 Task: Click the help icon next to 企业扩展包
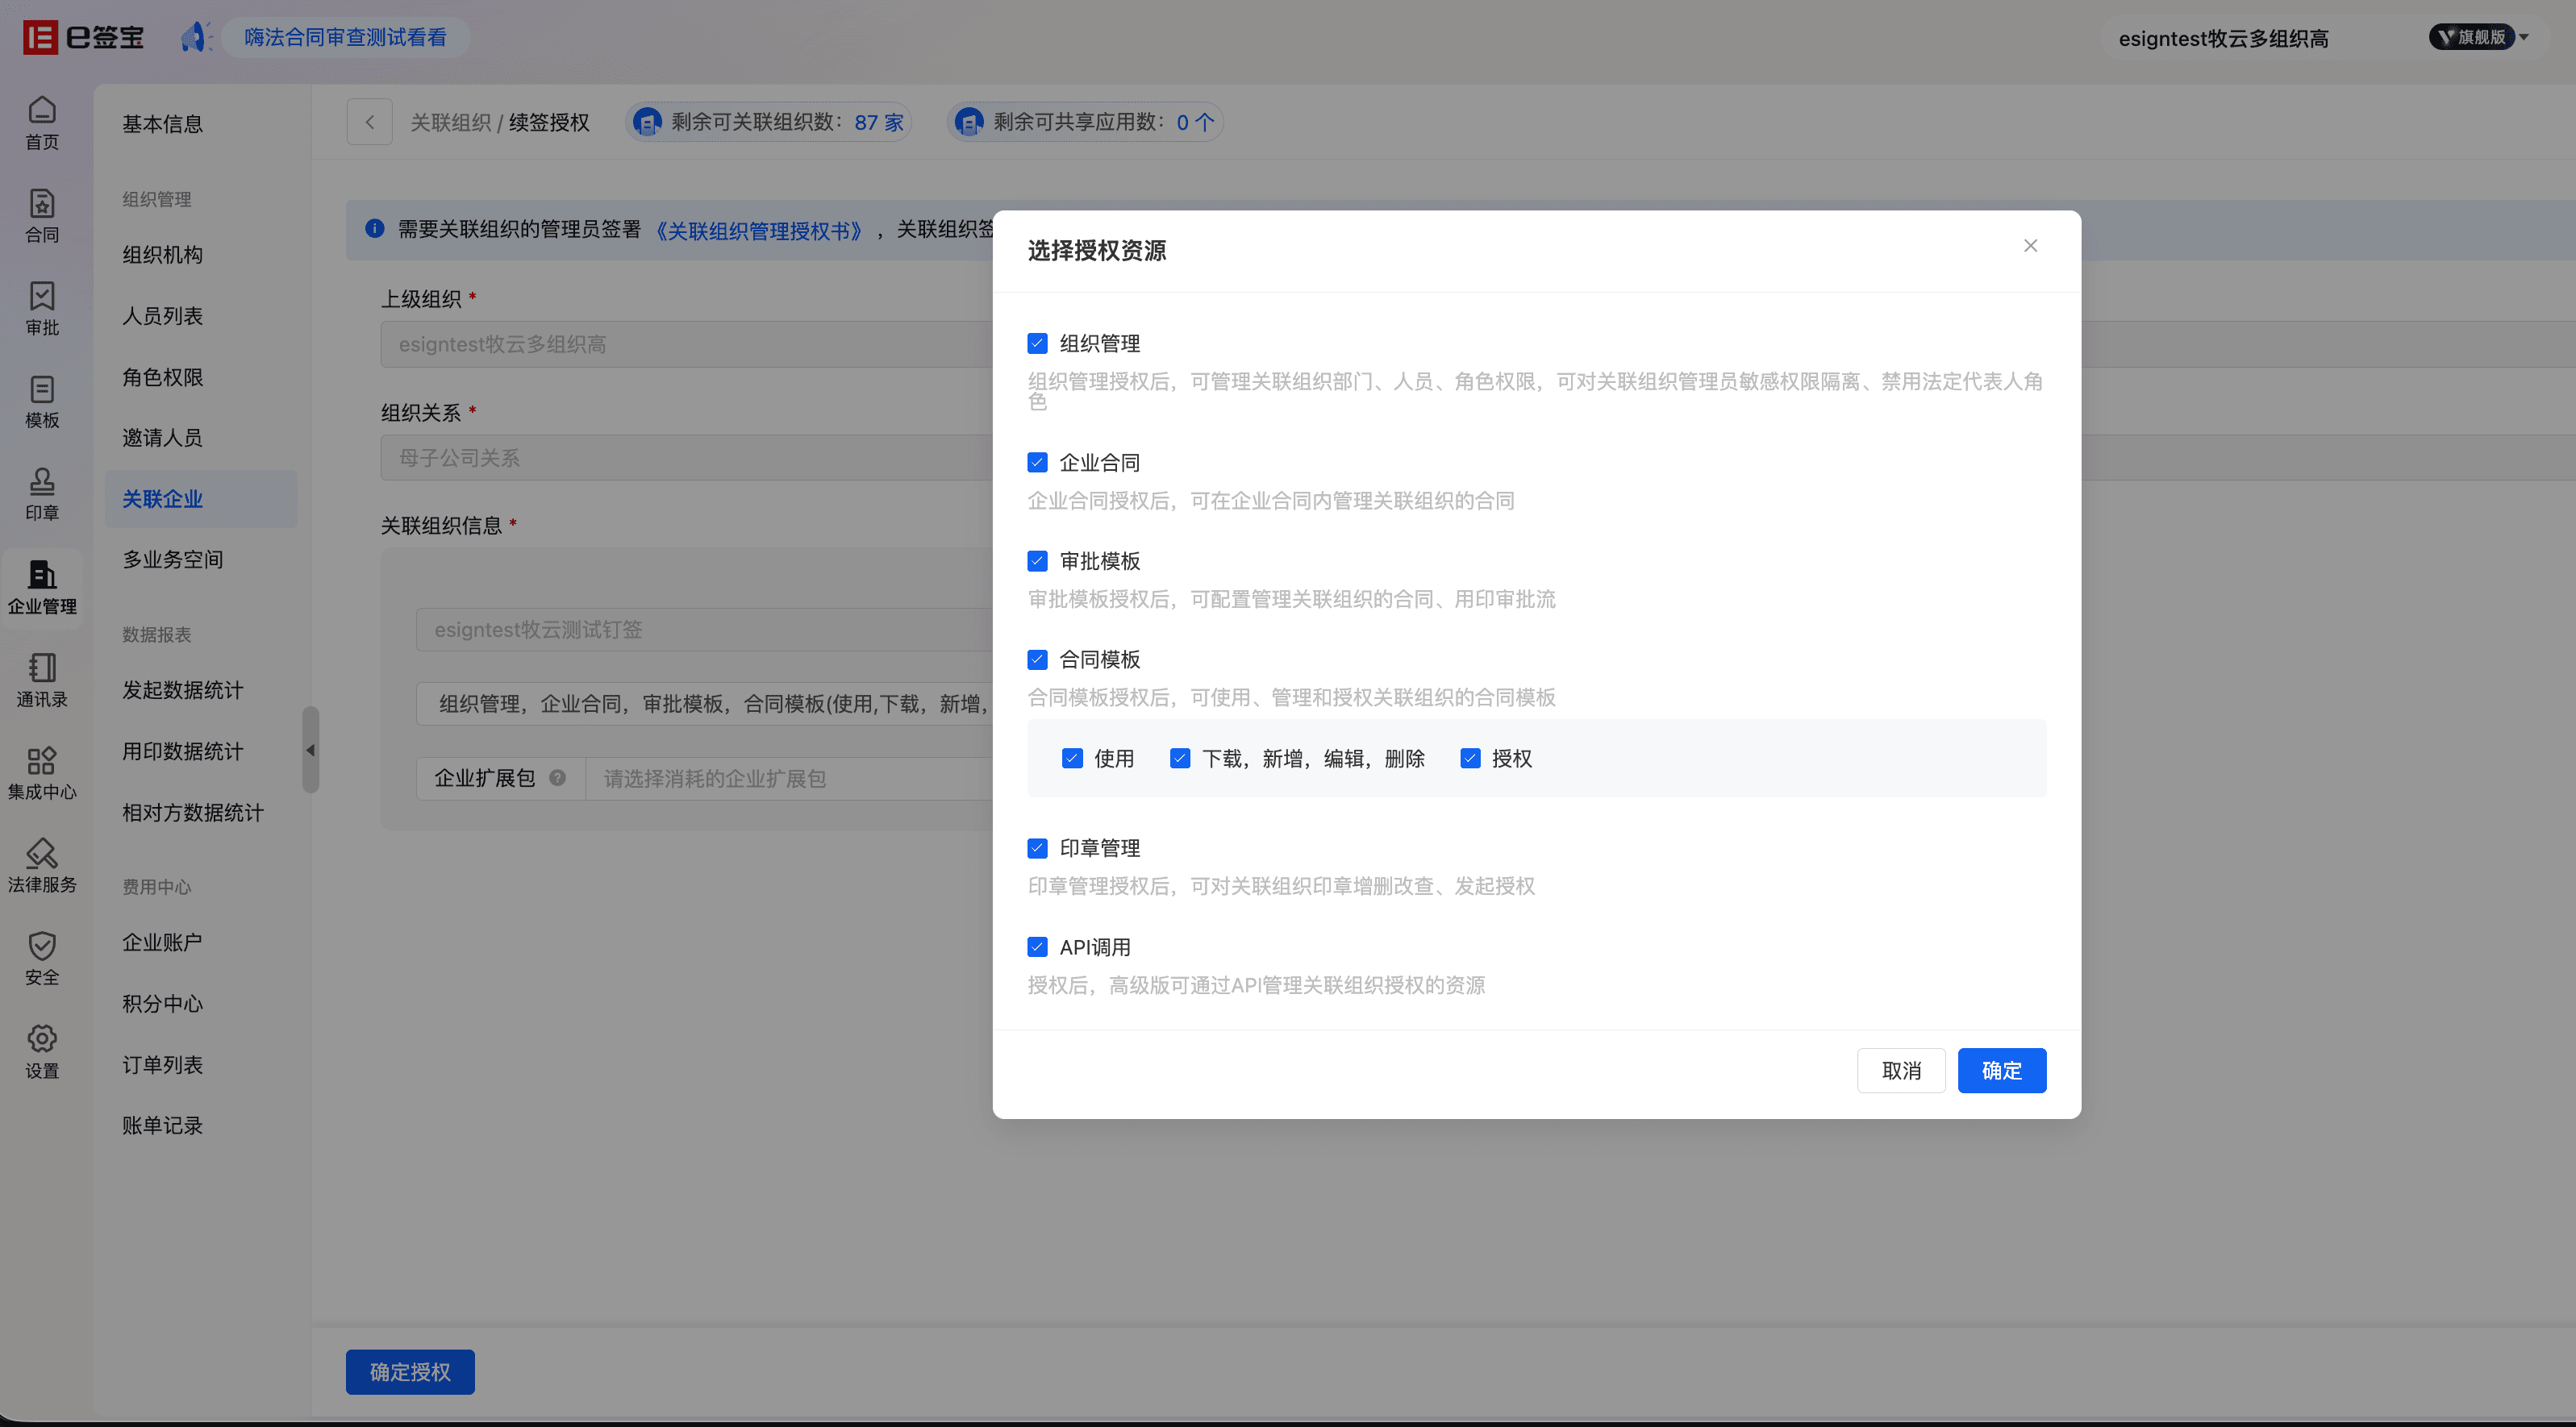tap(557, 777)
